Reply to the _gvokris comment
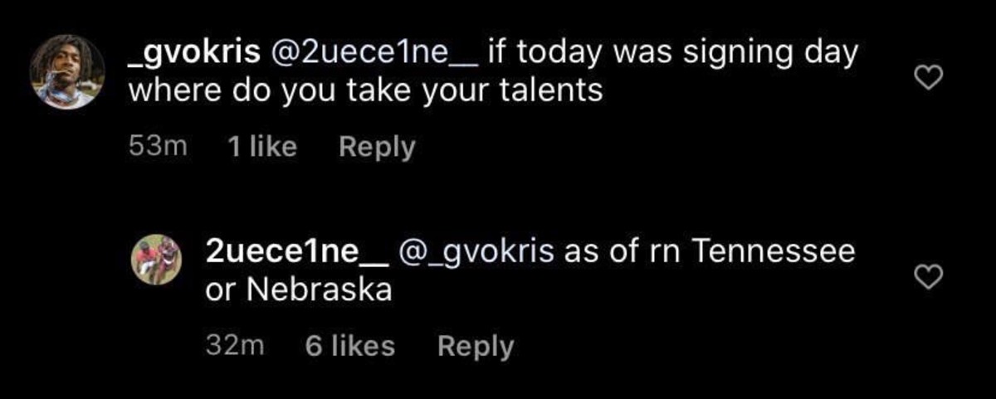 pos(377,147)
